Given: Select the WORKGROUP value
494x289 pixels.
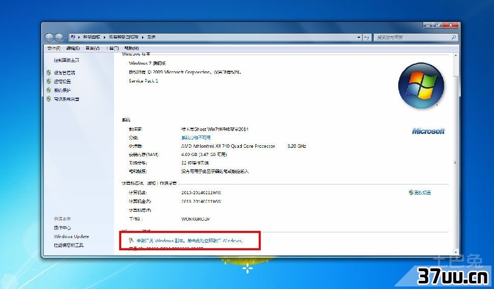Looking at the screenshot, I should click(196, 219).
